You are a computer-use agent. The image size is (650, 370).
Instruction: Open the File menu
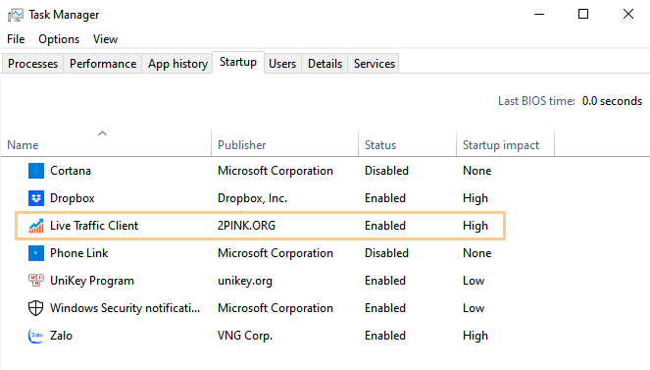16,39
